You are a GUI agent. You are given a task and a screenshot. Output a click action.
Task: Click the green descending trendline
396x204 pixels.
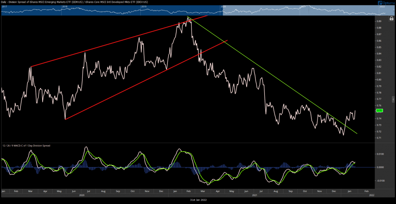coord(273,75)
